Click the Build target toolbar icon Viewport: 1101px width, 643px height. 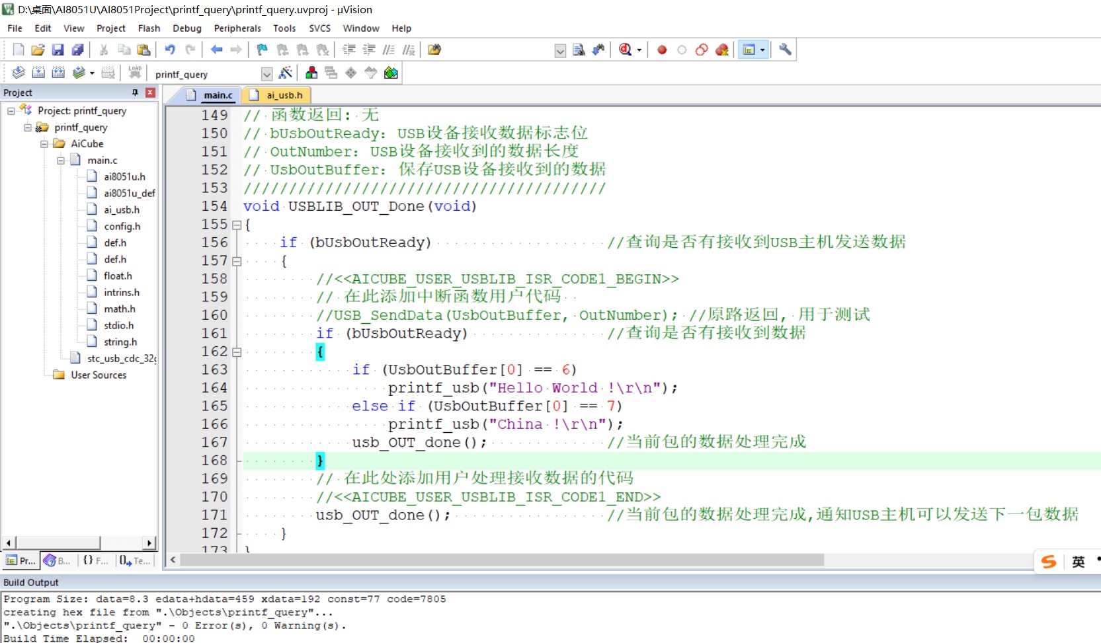click(38, 73)
